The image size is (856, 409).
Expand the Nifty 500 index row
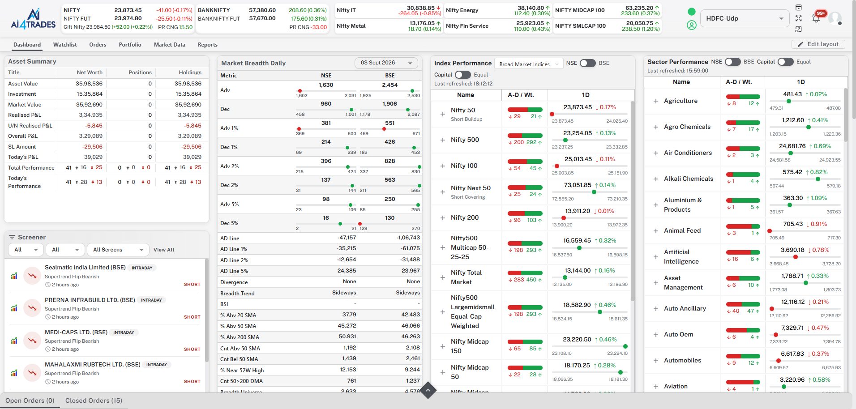(x=442, y=140)
